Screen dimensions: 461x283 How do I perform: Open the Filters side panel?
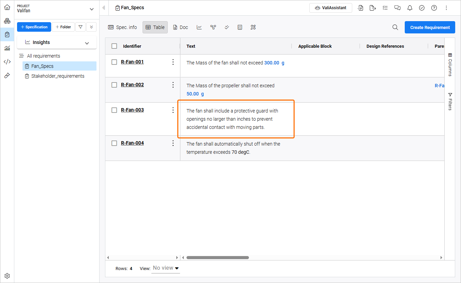(450, 101)
